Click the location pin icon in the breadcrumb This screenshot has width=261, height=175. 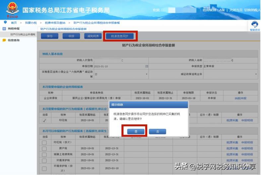5,22
